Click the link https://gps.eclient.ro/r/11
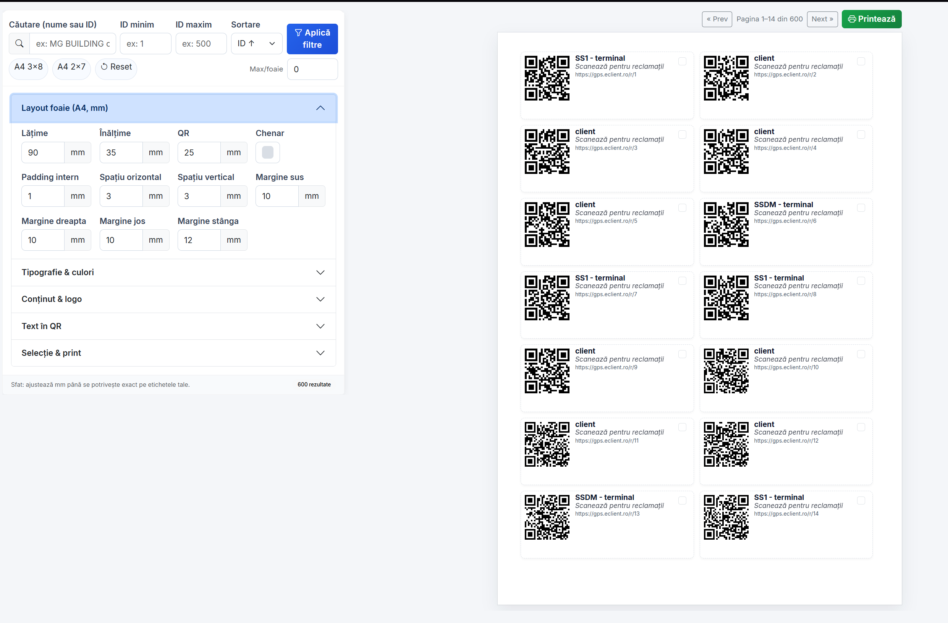 tap(607, 440)
